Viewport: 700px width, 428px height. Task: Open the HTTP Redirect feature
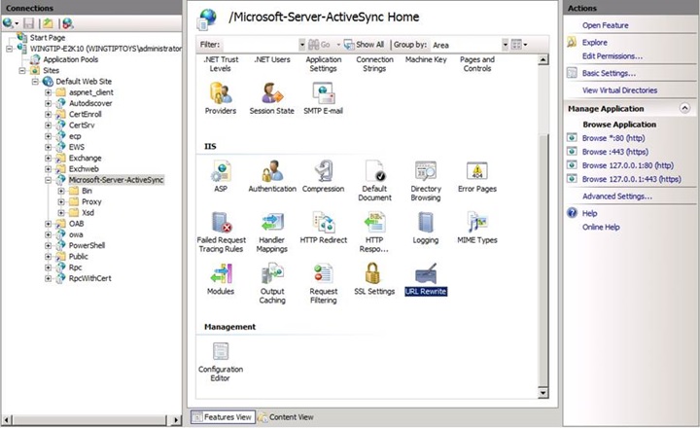(x=323, y=228)
